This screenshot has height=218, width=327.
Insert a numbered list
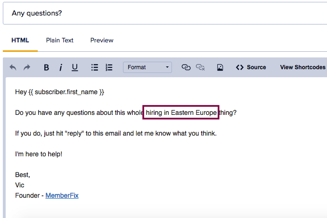coord(109,67)
